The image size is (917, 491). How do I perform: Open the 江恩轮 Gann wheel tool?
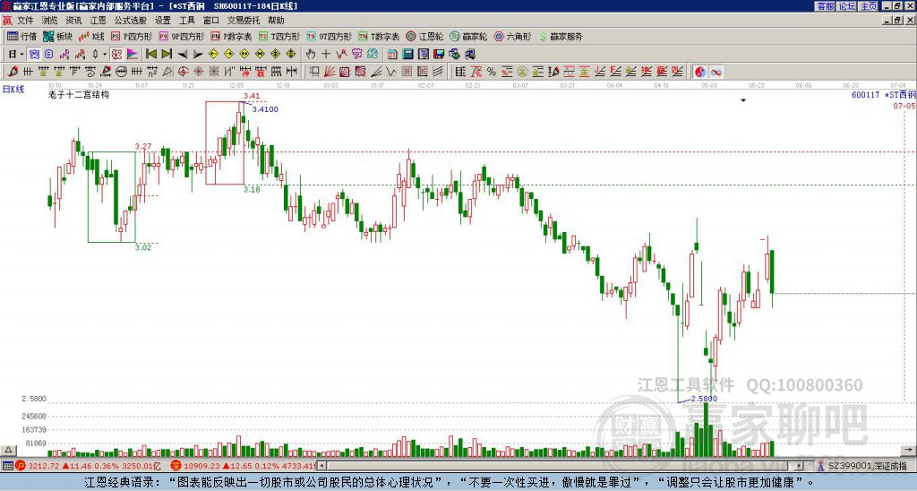424,36
